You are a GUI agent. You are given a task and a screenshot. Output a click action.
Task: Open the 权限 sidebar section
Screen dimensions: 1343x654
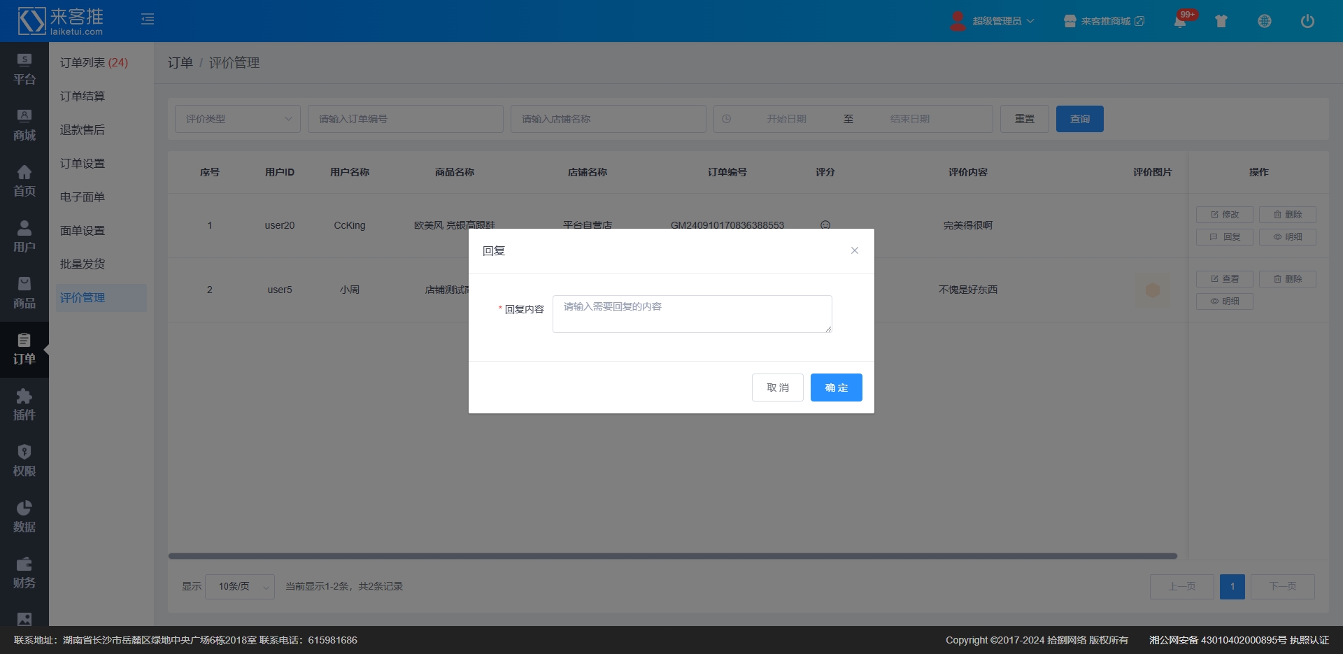point(24,462)
